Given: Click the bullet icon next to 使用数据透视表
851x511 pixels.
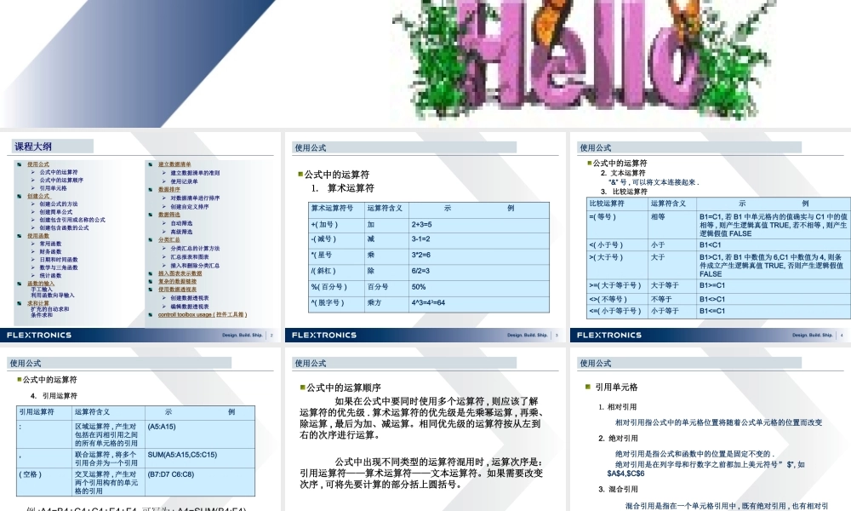Looking at the screenshot, I should pyautogui.click(x=149, y=290).
